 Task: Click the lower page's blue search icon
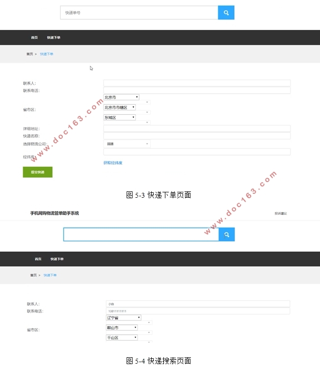(x=227, y=235)
